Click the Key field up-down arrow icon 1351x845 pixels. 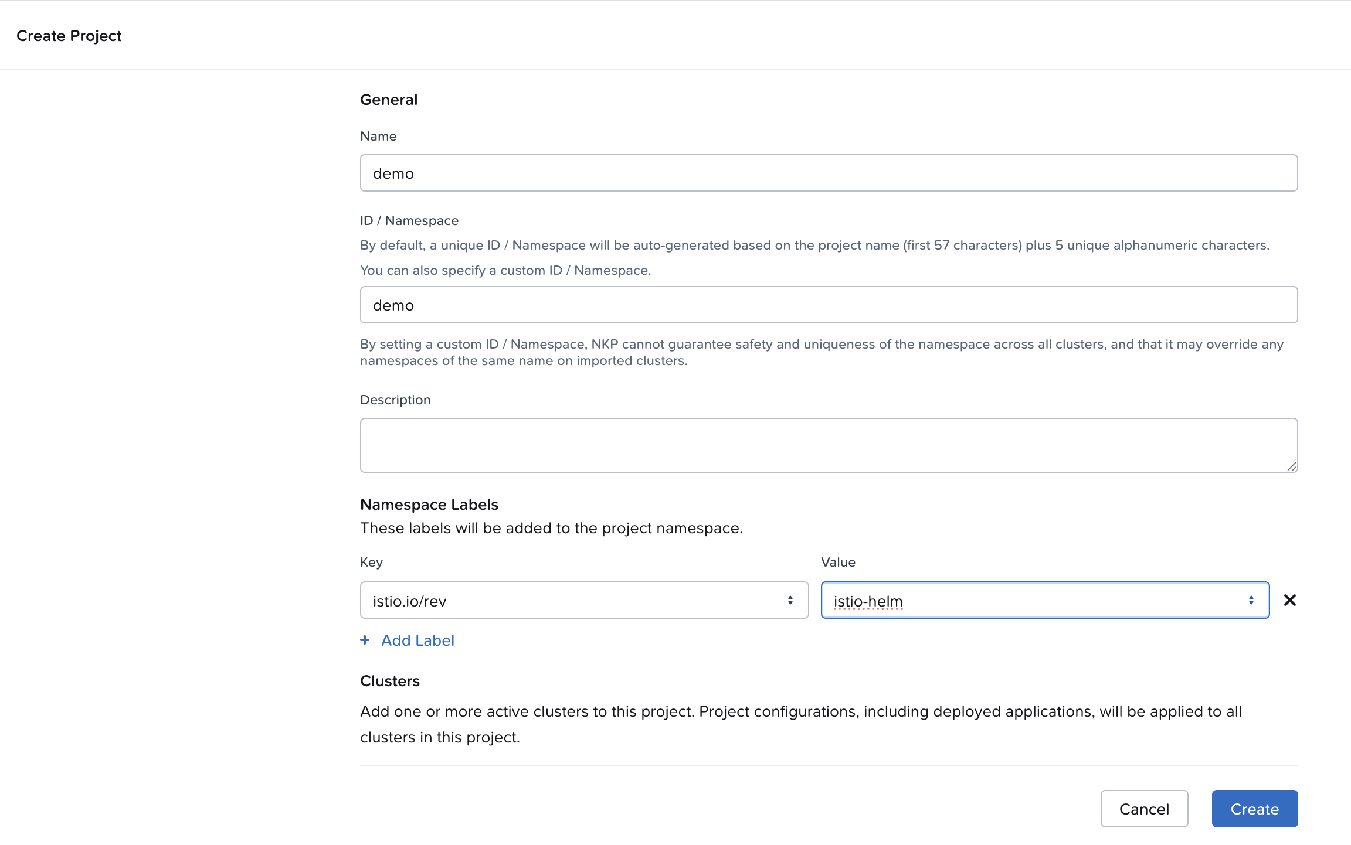790,601
